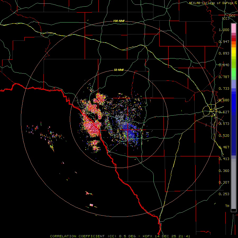
Task: Click the 0.520 scale value
Action: point(224,136)
